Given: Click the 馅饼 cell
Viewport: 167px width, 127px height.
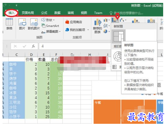Looking at the screenshot, I should click(17, 112).
